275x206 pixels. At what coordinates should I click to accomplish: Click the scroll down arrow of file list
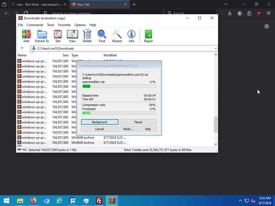pos(216,144)
